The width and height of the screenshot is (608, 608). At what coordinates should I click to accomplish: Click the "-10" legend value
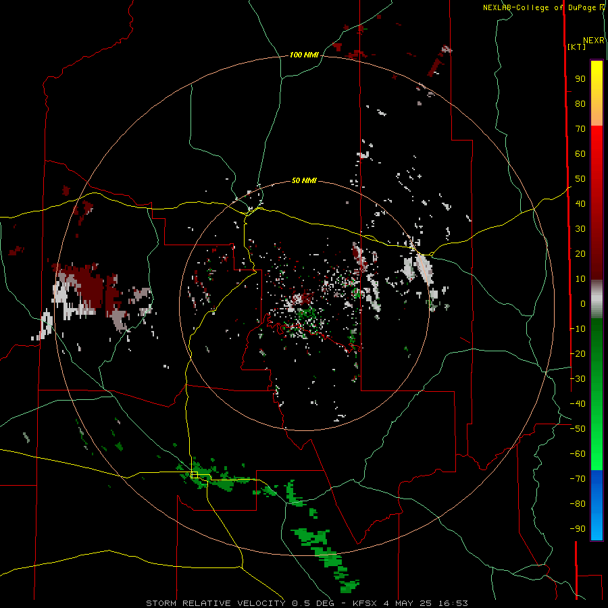coord(578,329)
